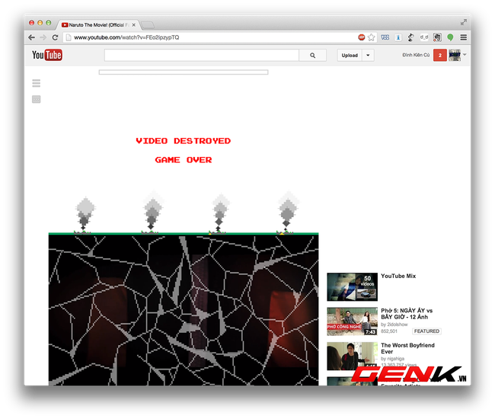Click the YouTube logo
Image resolution: width=495 pixels, height=419 pixels.
tap(47, 55)
